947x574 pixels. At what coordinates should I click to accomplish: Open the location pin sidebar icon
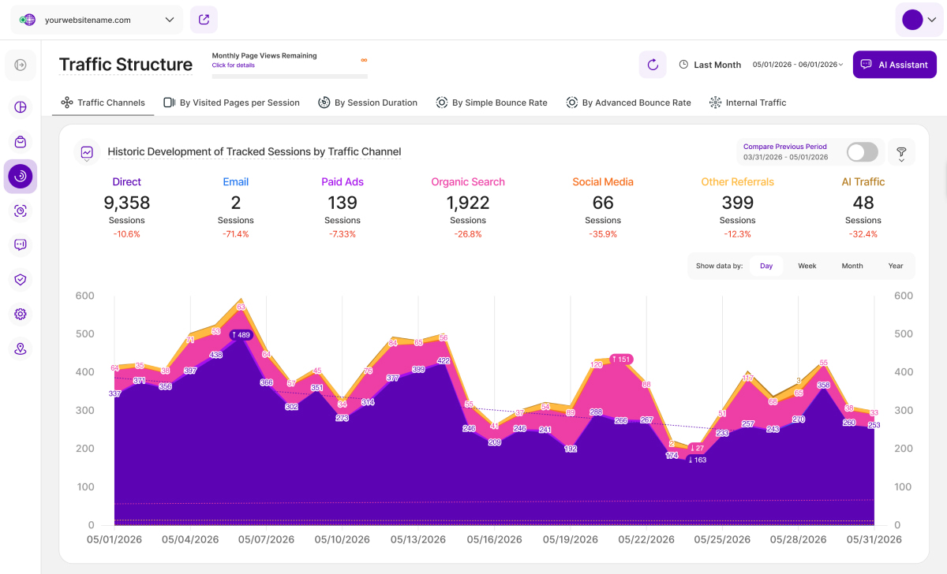21,348
